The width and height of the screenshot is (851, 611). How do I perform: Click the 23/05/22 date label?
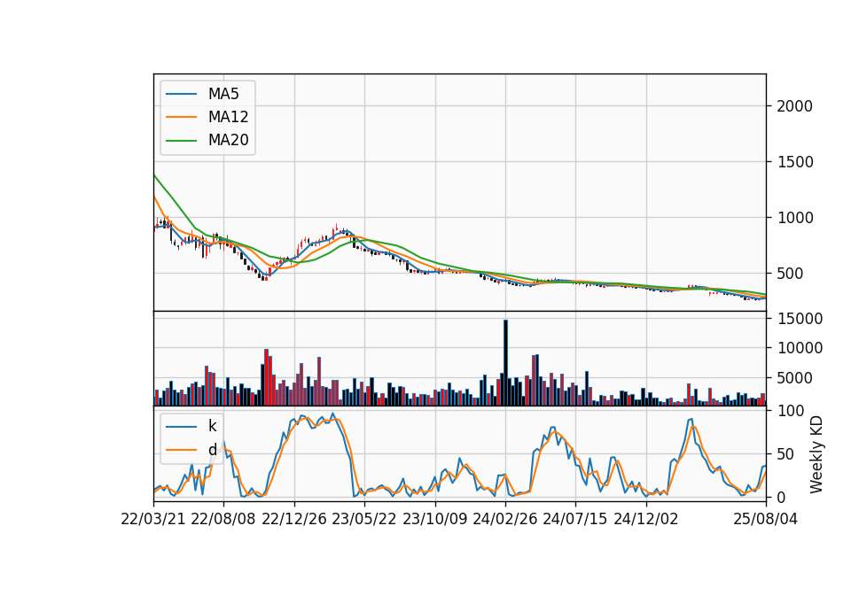click(x=364, y=520)
